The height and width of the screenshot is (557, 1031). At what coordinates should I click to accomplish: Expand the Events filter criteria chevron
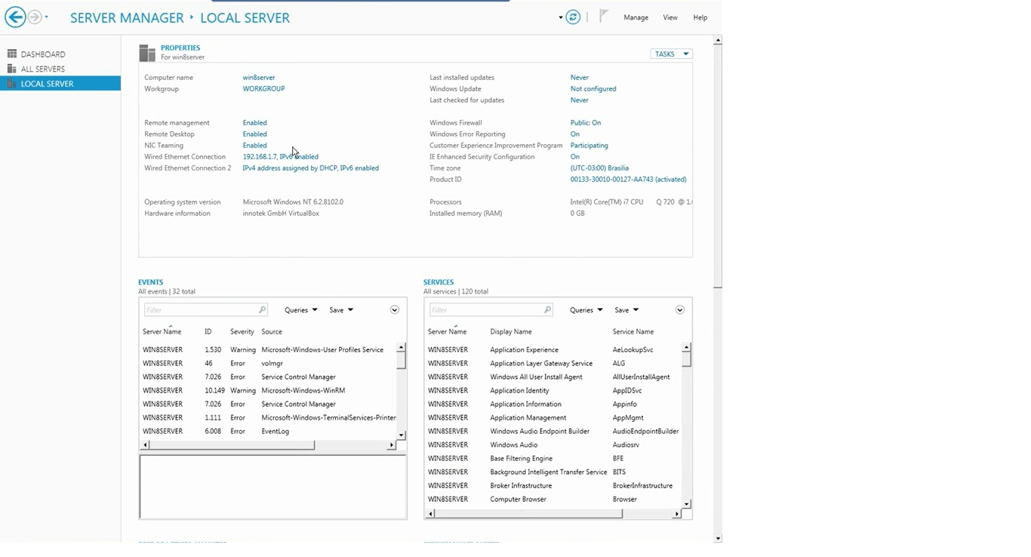click(x=394, y=309)
